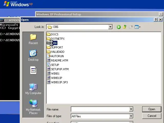Close the Windows XP Professional Setup window
This screenshot has height=123, width=164.
161,14
